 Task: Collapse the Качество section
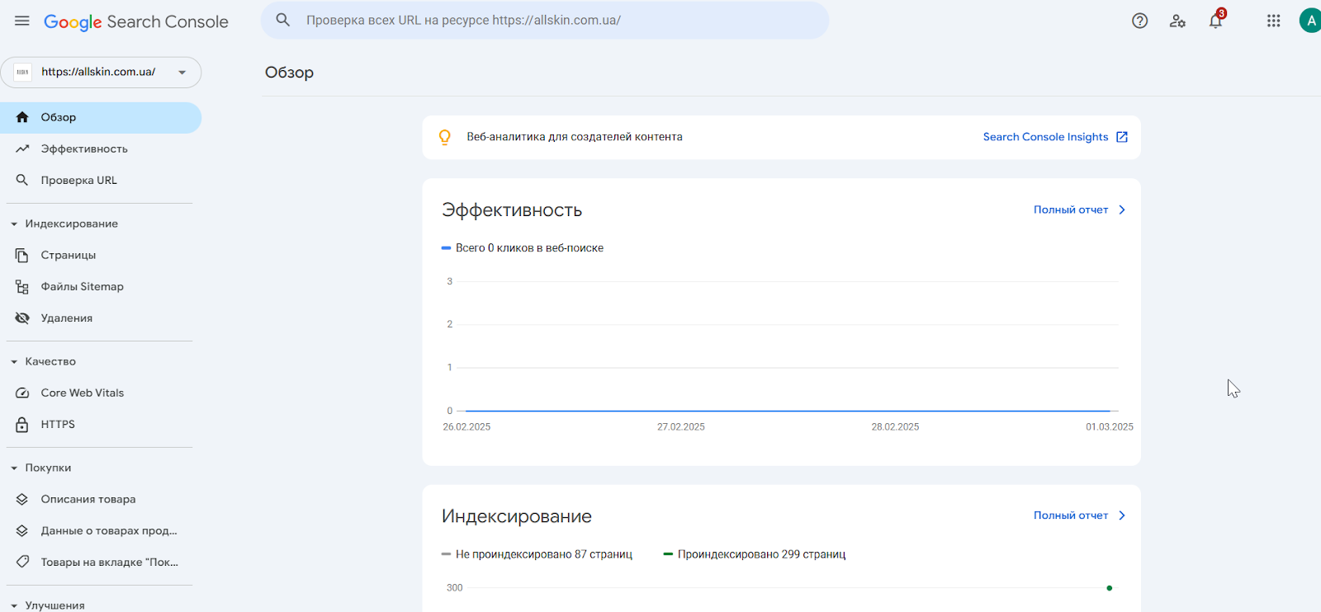(x=14, y=361)
